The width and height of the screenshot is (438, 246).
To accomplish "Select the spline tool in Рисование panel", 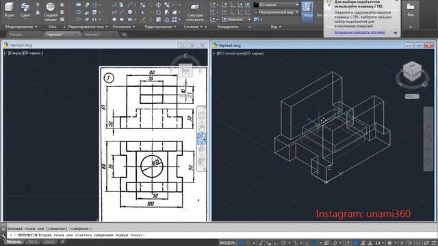I will pyautogui.click(x=114, y=12).
